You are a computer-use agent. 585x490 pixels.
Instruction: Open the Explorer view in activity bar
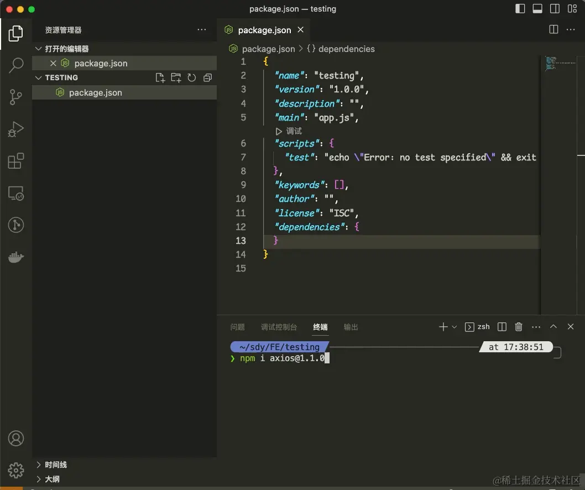[15, 34]
